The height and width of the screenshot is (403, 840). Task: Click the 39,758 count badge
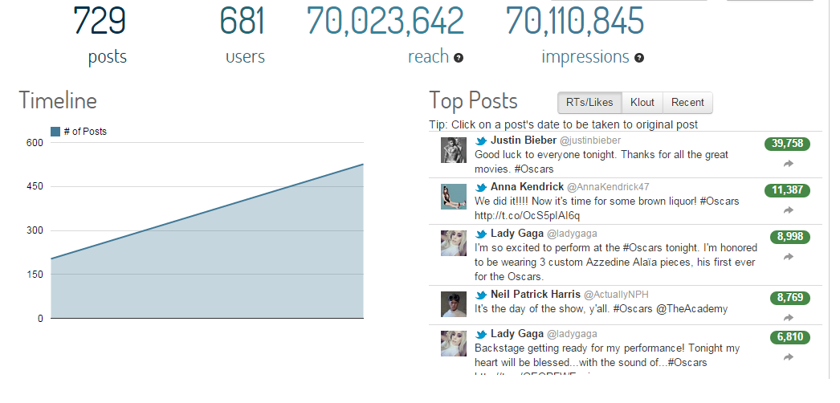click(788, 144)
